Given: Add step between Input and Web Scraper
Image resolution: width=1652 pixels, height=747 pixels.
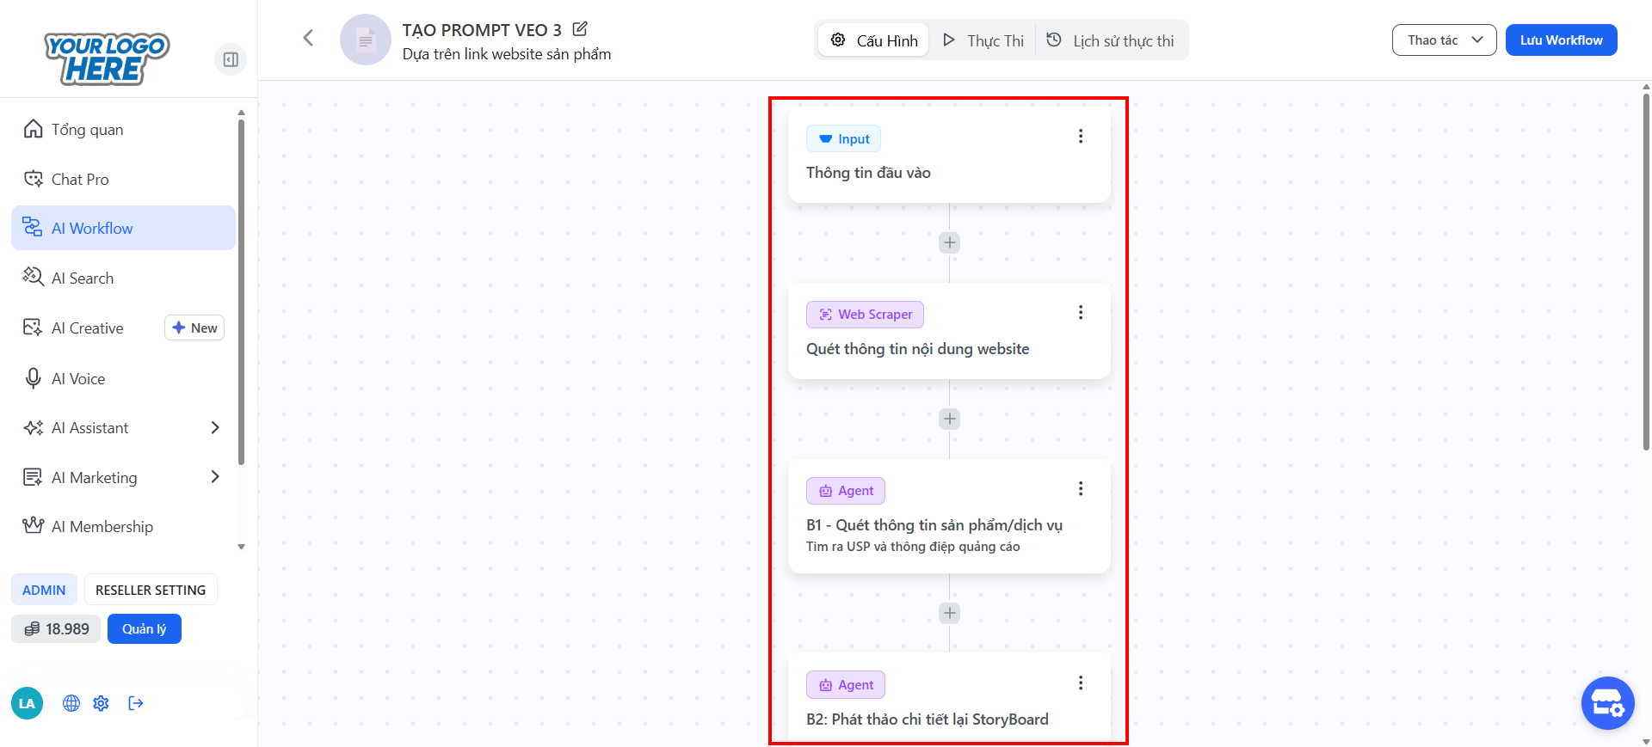Looking at the screenshot, I should (x=949, y=242).
